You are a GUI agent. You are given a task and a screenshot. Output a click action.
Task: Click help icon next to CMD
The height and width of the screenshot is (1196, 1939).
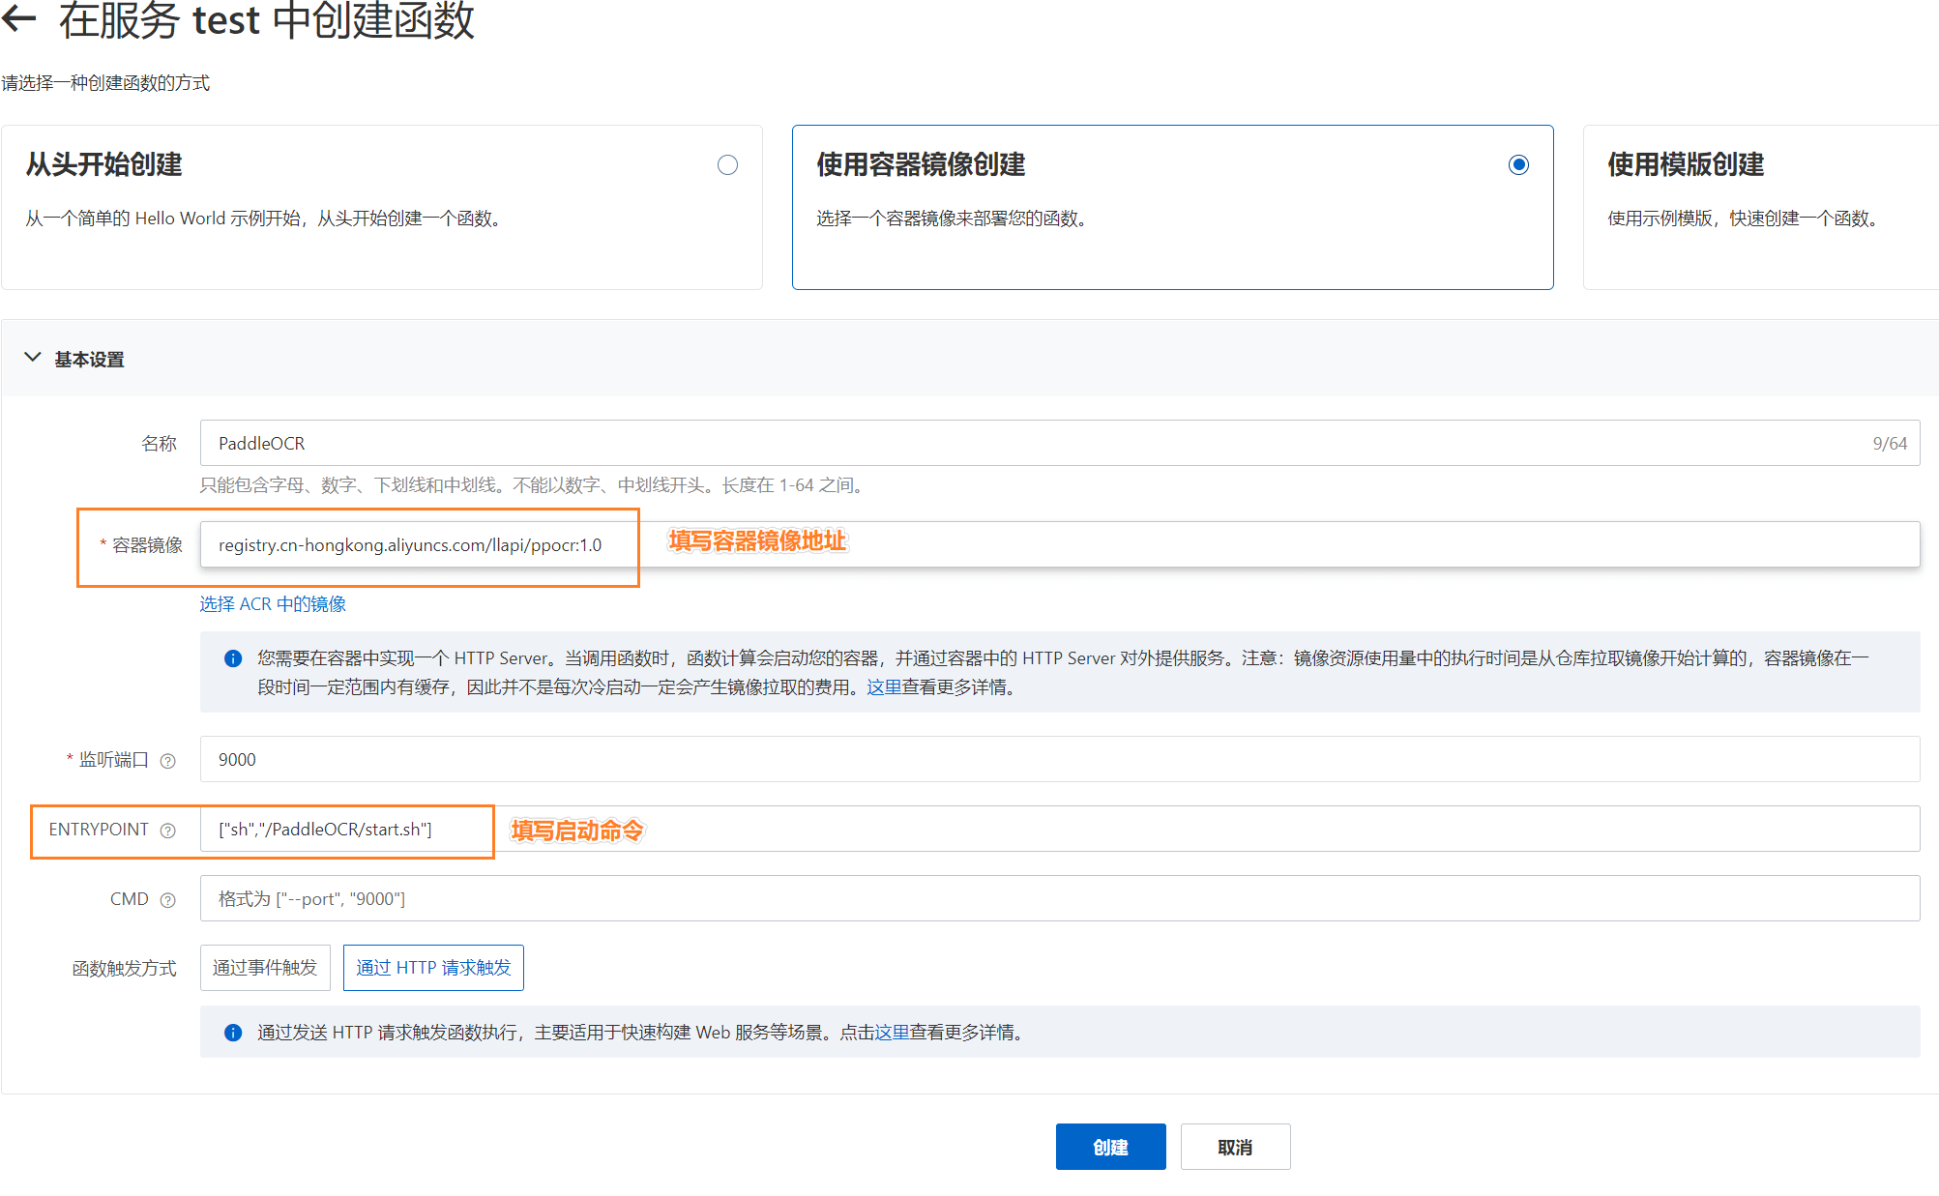point(168,900)
